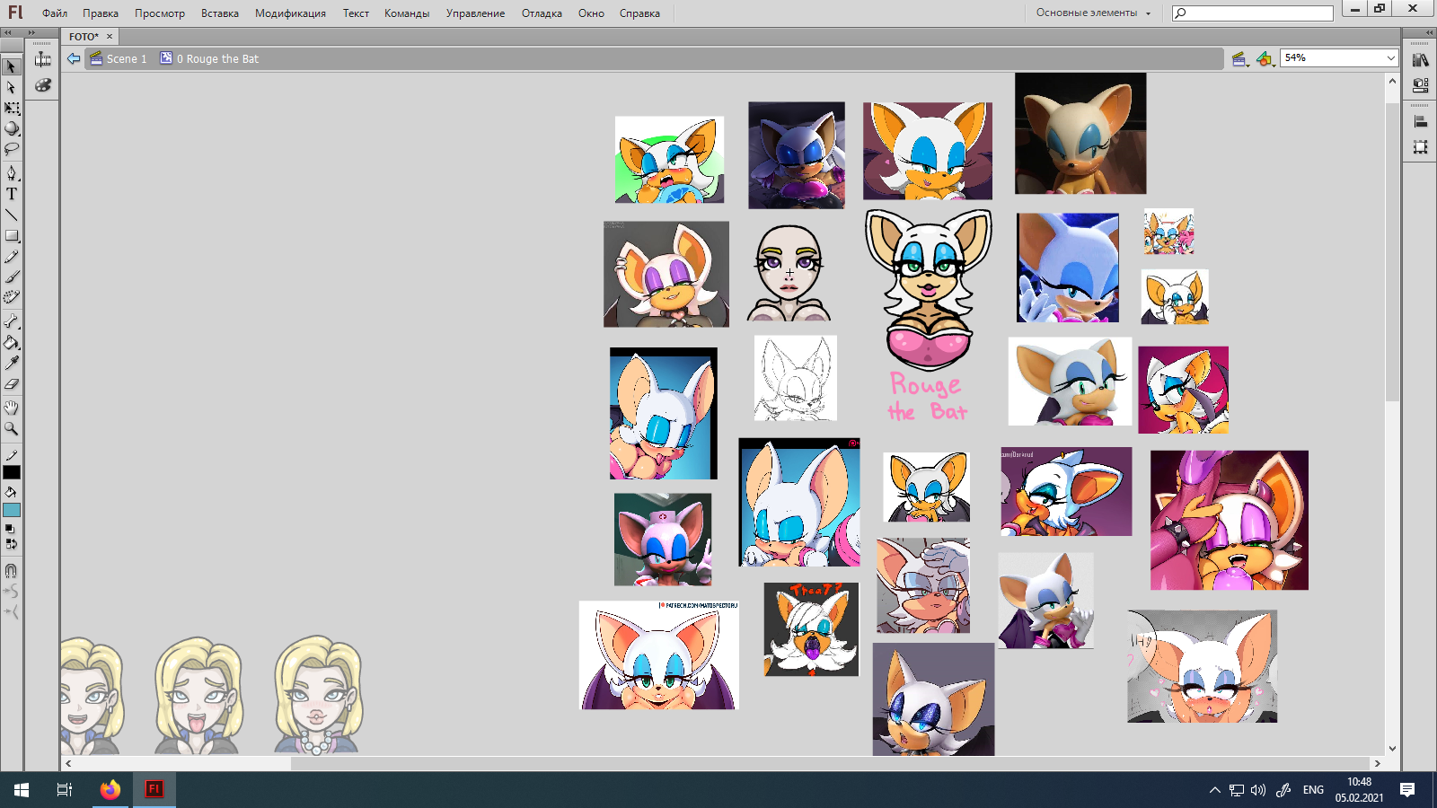Pick the Subselection tool
Image resolution: width=1437 pixels, height=808 pixels.
(x=12, y=87)
